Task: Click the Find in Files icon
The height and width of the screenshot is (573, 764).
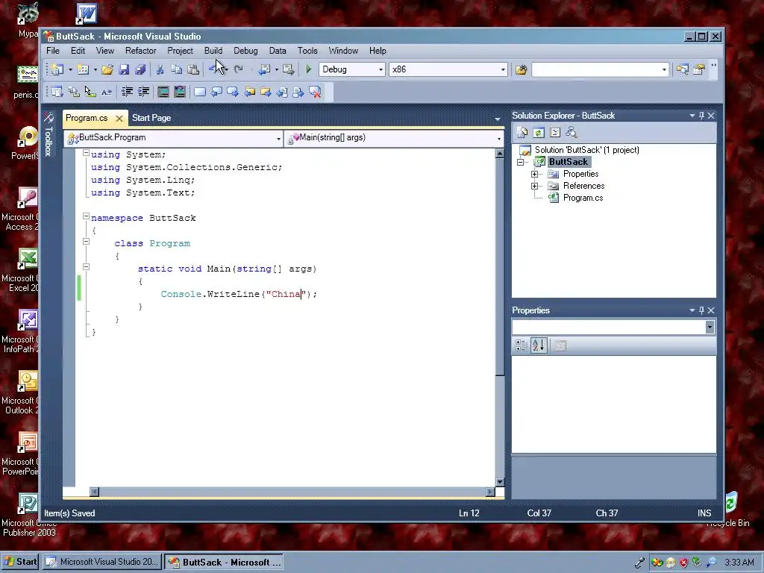Action: (521, 69)
